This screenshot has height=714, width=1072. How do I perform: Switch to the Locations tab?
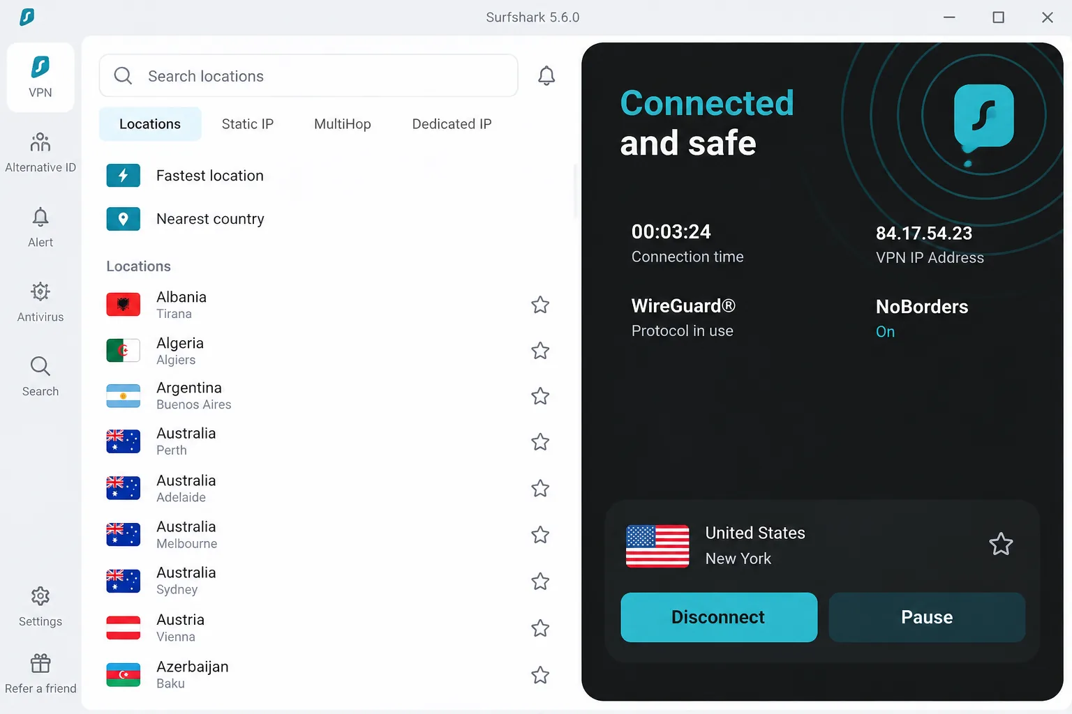click(x=150, y=124)
